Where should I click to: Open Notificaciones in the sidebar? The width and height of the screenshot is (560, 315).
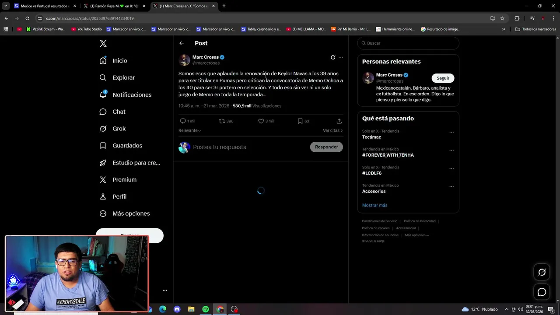coord(125,94)
